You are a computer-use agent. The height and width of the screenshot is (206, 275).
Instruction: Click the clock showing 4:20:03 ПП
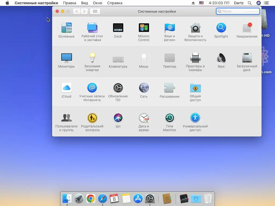pyautogui.click(x=219, y=3)
